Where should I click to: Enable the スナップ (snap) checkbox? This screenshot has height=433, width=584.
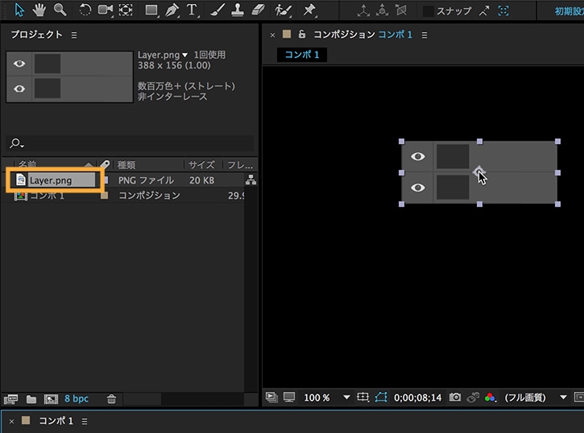pos(429,11)
